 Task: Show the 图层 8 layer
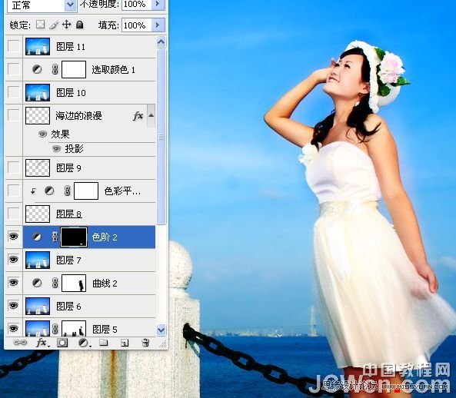tap(13, 214)
